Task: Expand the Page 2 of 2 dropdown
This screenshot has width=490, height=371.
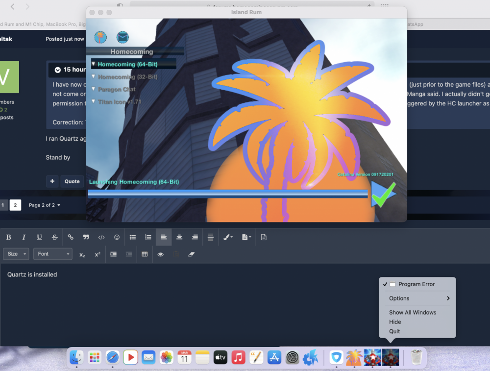Action: [45, 205]
